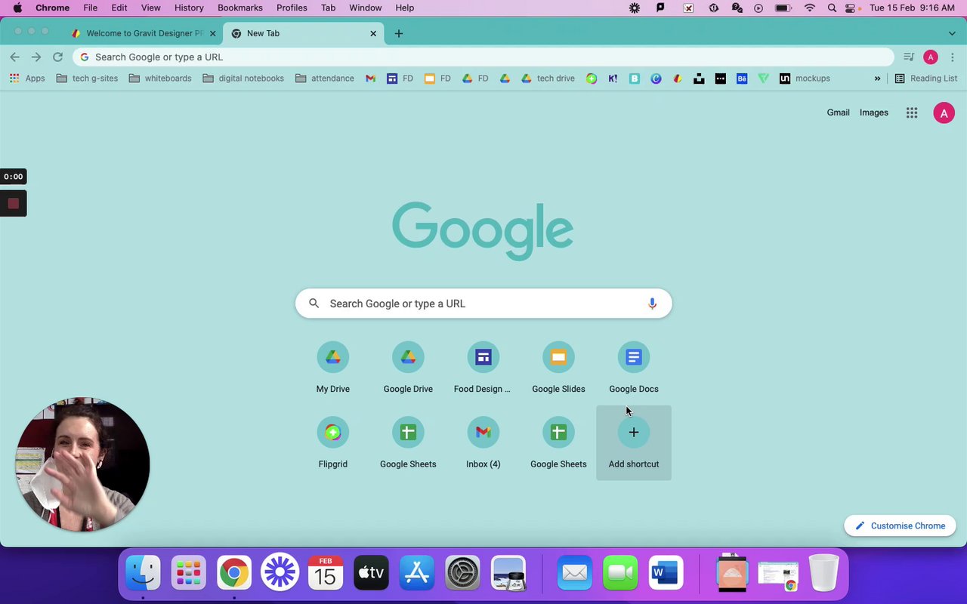Click the presenter webcam bubble
967x604 pixels.
(x=83, y=464)
